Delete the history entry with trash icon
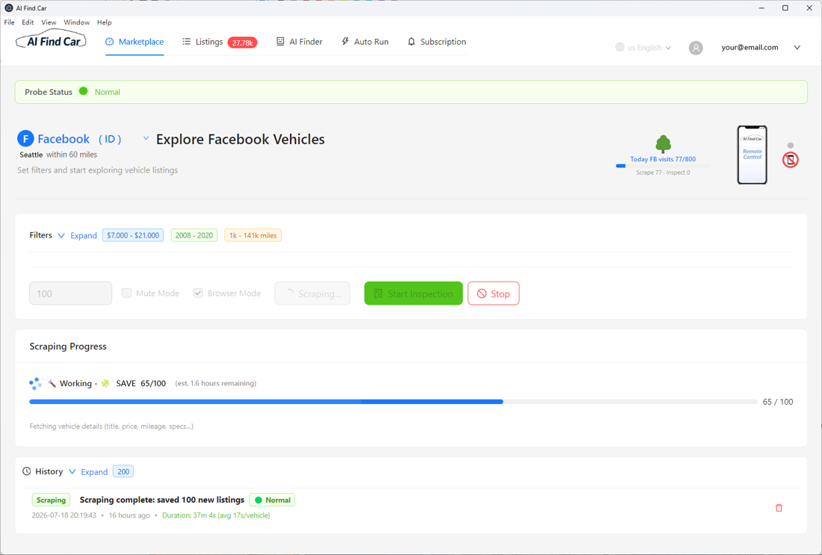Viewport: 822px width, 555px height. [x=779, y=508]
